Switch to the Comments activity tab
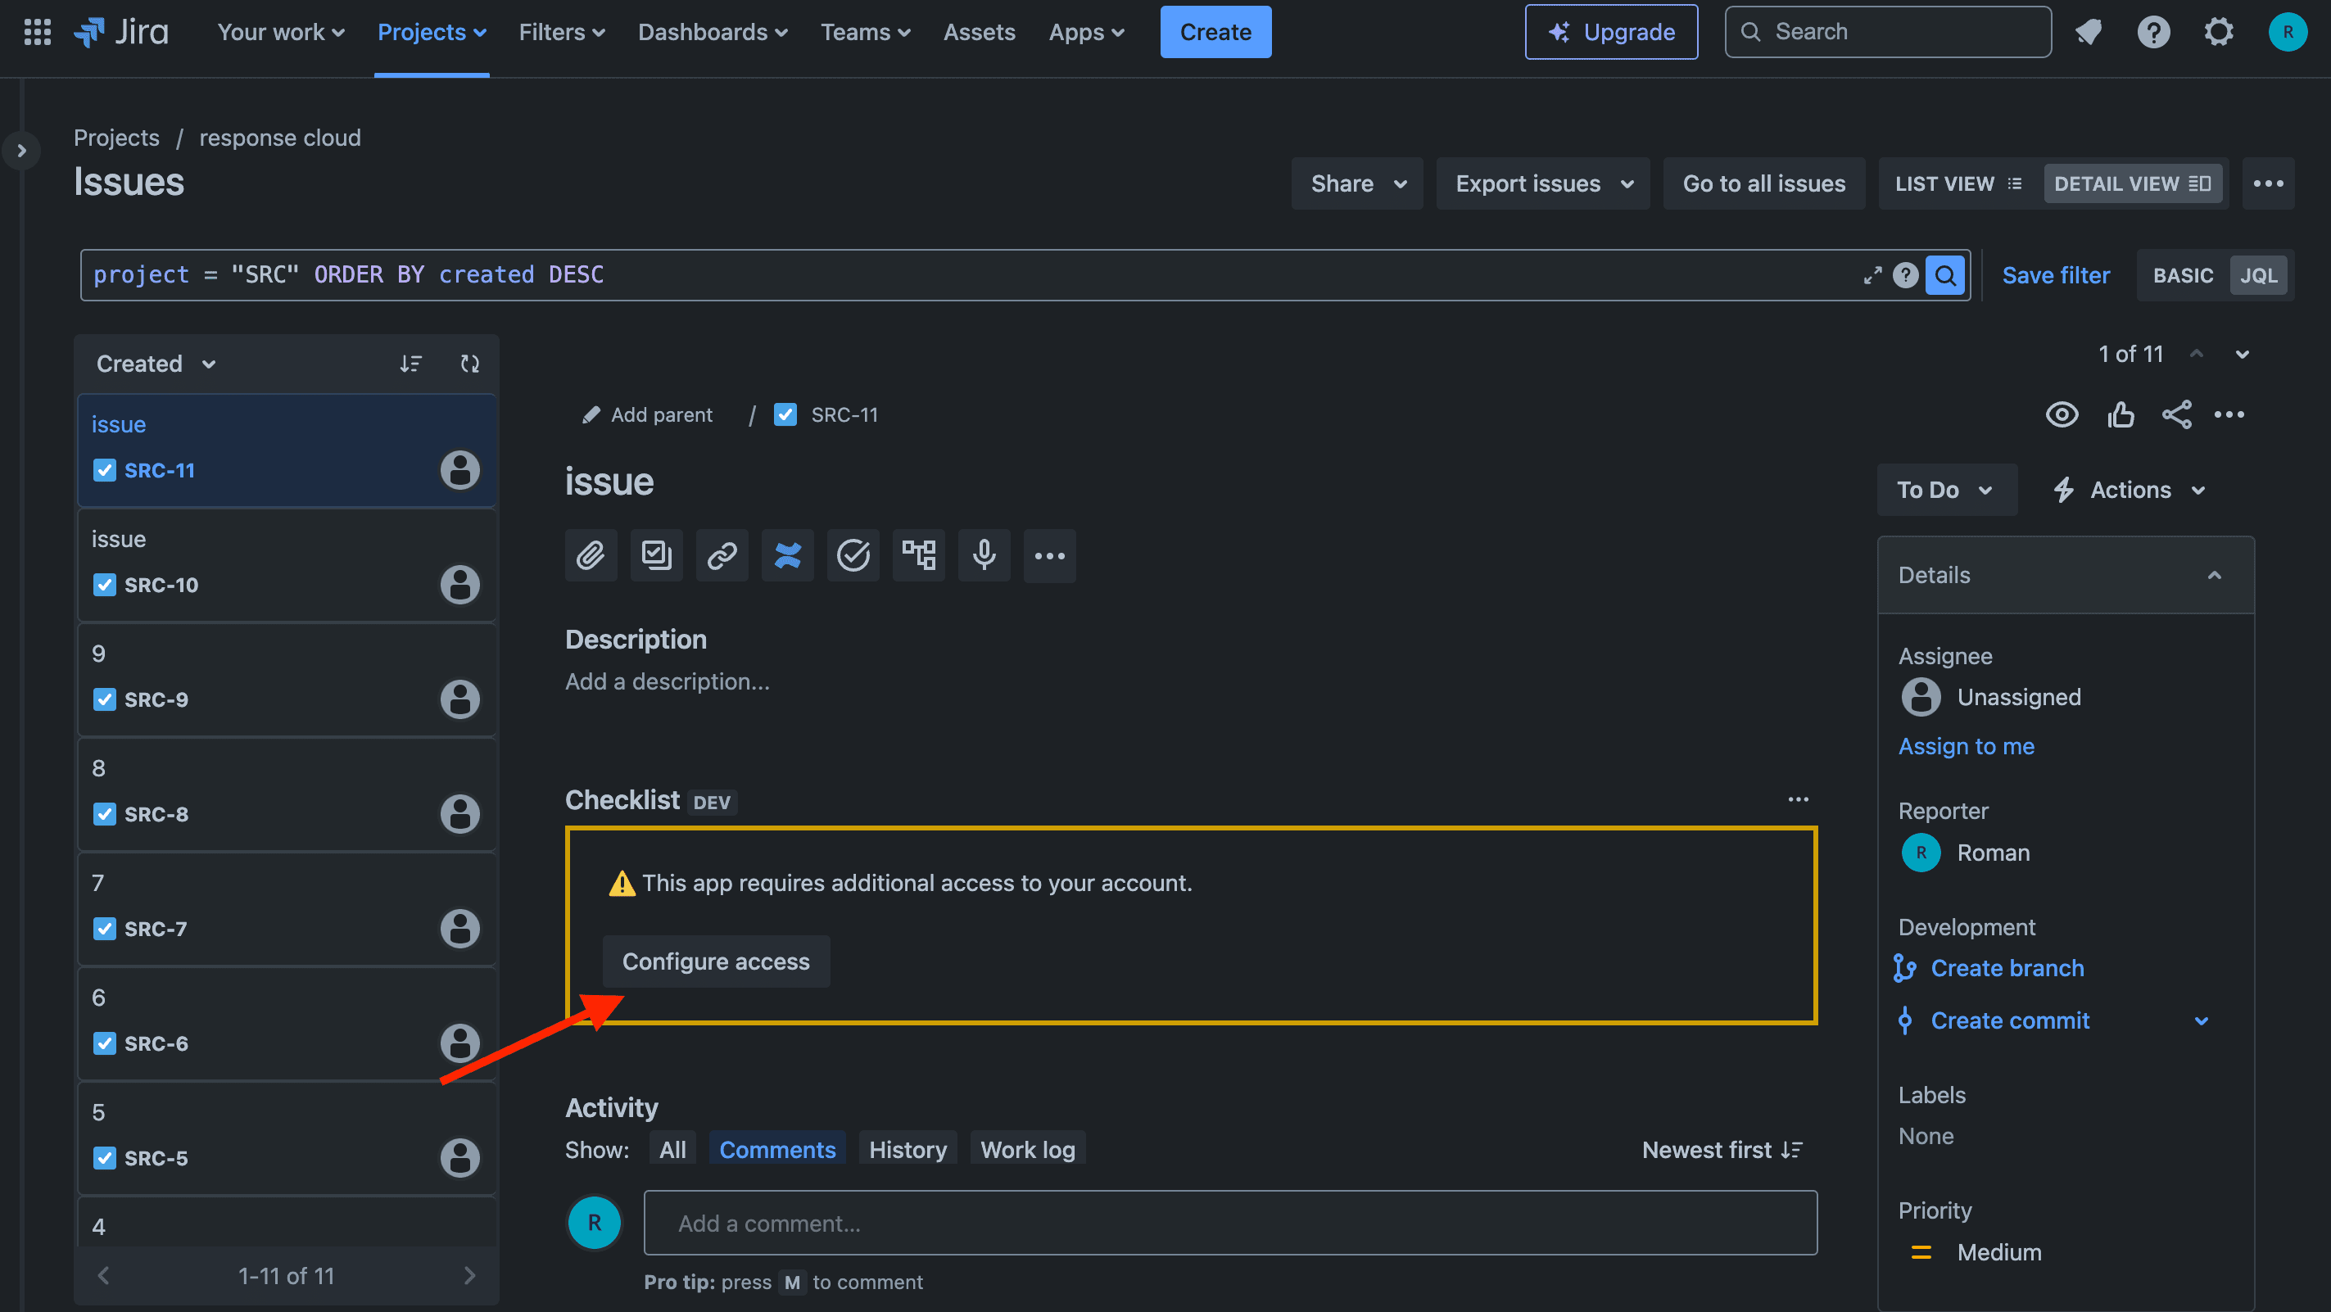The image size is (2331, 1312). coord(776,1147)
